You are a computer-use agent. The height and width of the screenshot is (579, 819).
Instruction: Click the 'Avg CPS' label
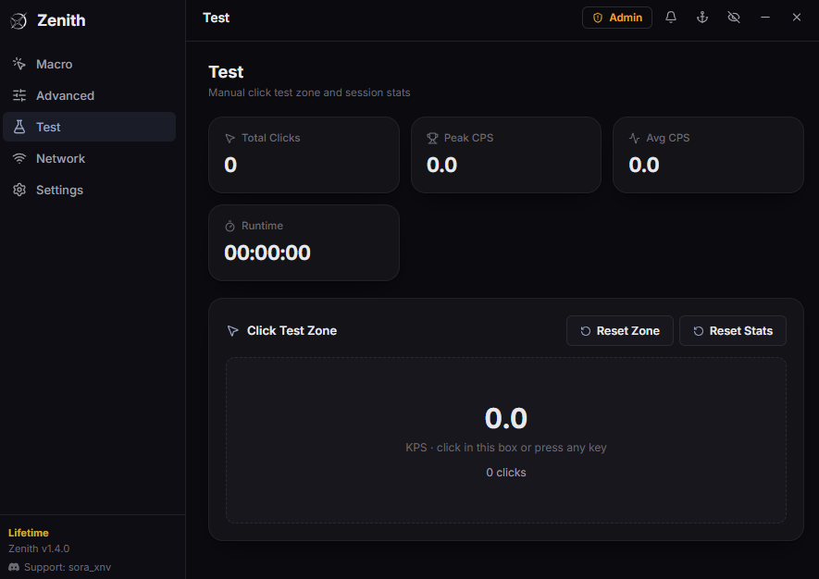[667, 138]
